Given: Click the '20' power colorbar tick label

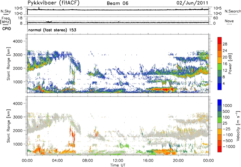Looking at the screenshot, I should pos(225,57).
